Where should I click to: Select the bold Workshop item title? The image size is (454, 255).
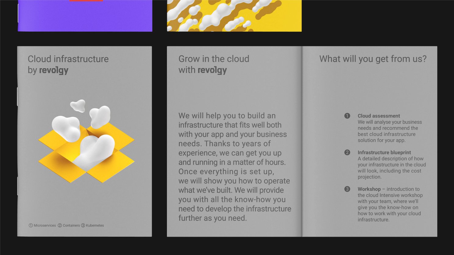click(x=369, y=189)
